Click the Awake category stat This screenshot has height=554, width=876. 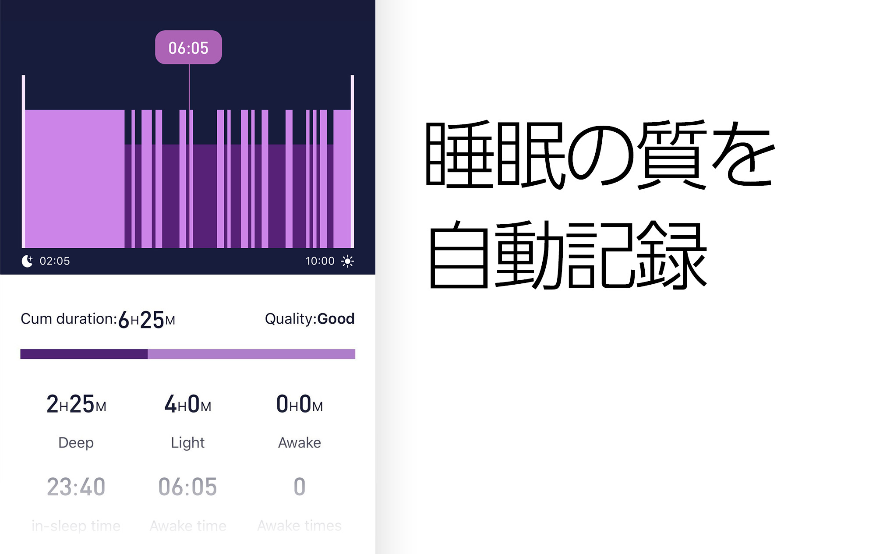(x=299, y=442)
